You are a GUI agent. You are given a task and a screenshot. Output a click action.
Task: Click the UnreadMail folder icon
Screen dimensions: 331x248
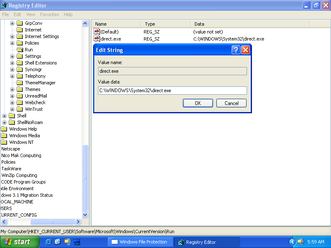[19, 96]
